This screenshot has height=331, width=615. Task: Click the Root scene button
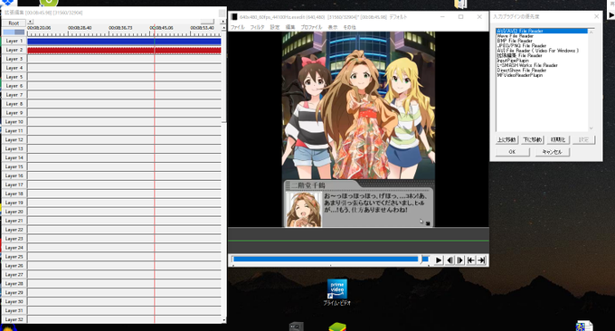14,24
